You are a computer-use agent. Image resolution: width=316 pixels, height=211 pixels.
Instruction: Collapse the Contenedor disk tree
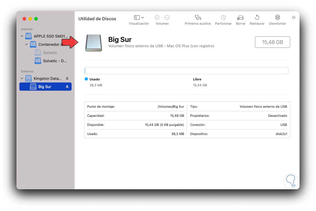(27, 44)
